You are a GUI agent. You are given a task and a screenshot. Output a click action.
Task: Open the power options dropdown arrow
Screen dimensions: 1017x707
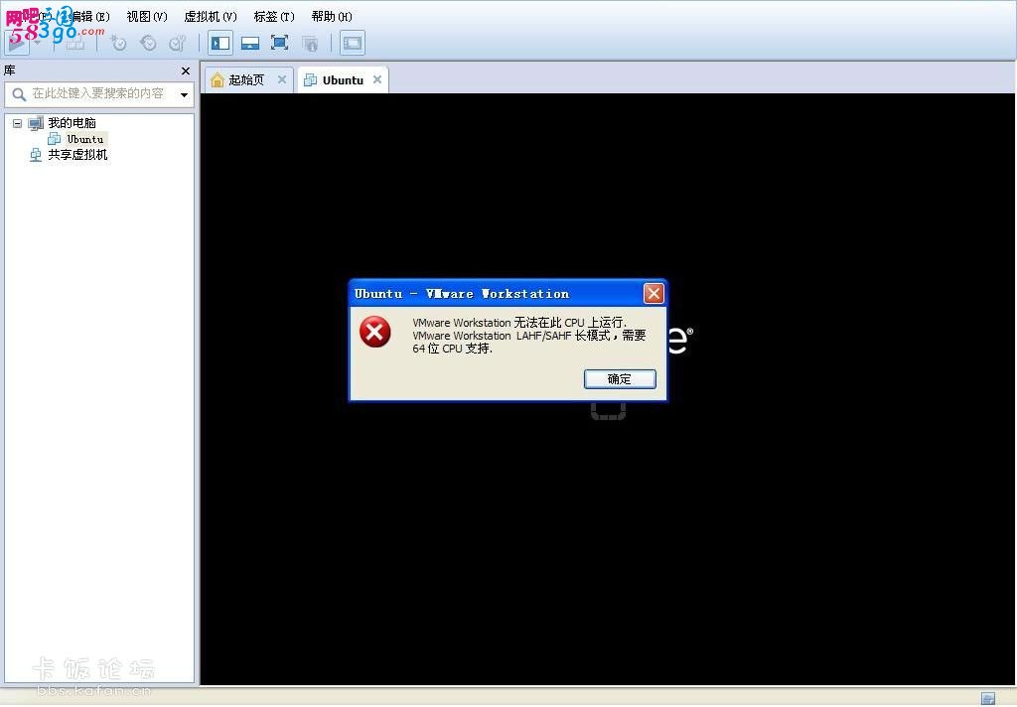(x=38, y=43)
